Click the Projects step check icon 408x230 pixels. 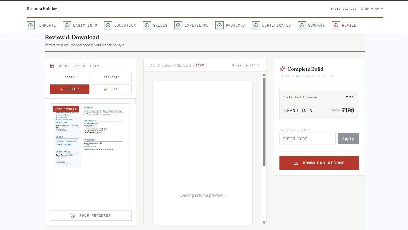(x=219, y=25)
